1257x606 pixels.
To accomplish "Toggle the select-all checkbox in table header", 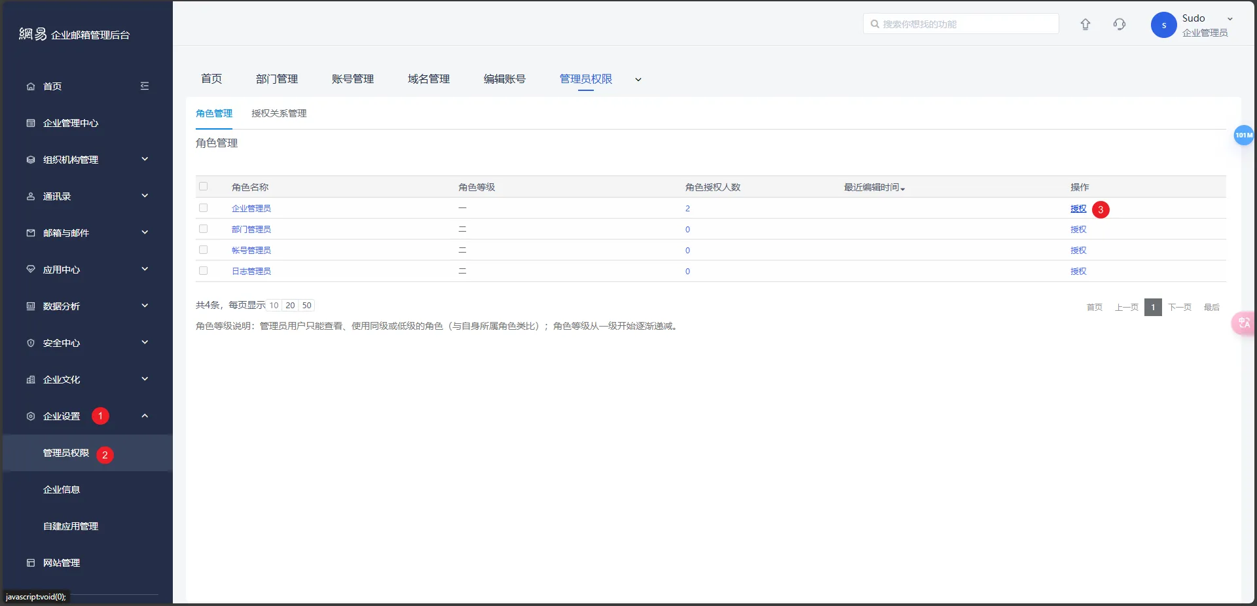I will (203, 187).
